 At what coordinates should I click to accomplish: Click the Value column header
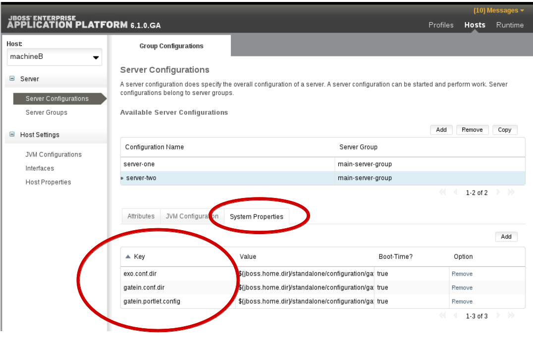tap(248, 256)
